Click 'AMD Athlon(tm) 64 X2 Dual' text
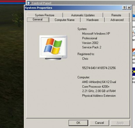 point(99,82)
